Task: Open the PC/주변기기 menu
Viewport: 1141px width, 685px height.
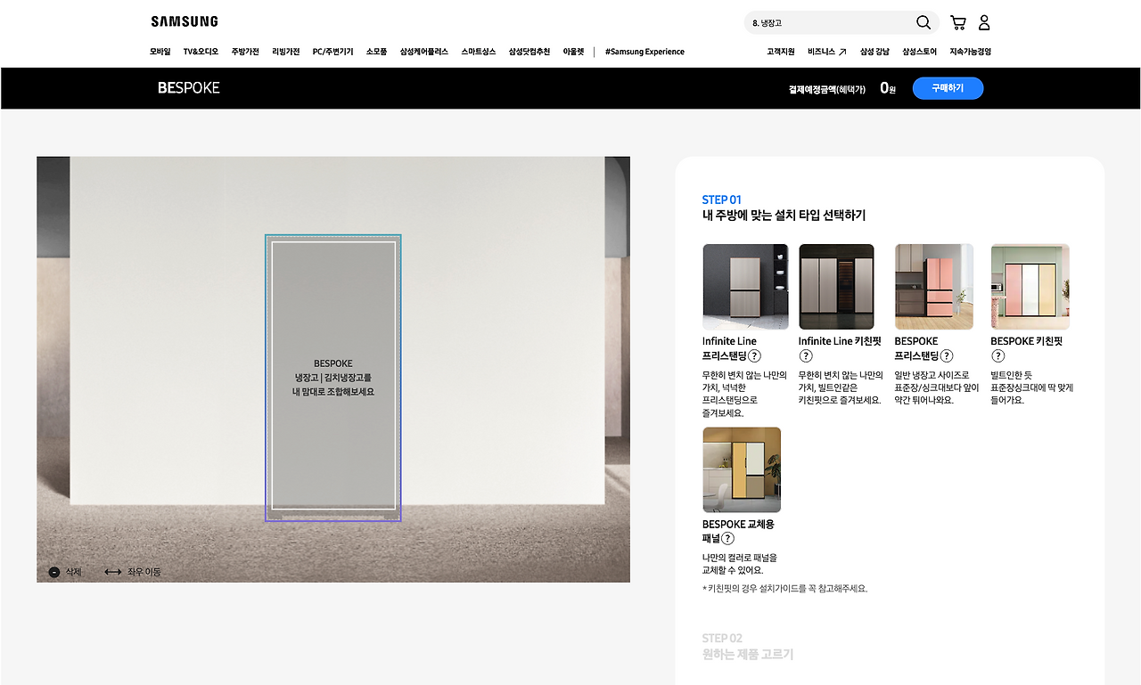Action: click(x=332, y=52)
